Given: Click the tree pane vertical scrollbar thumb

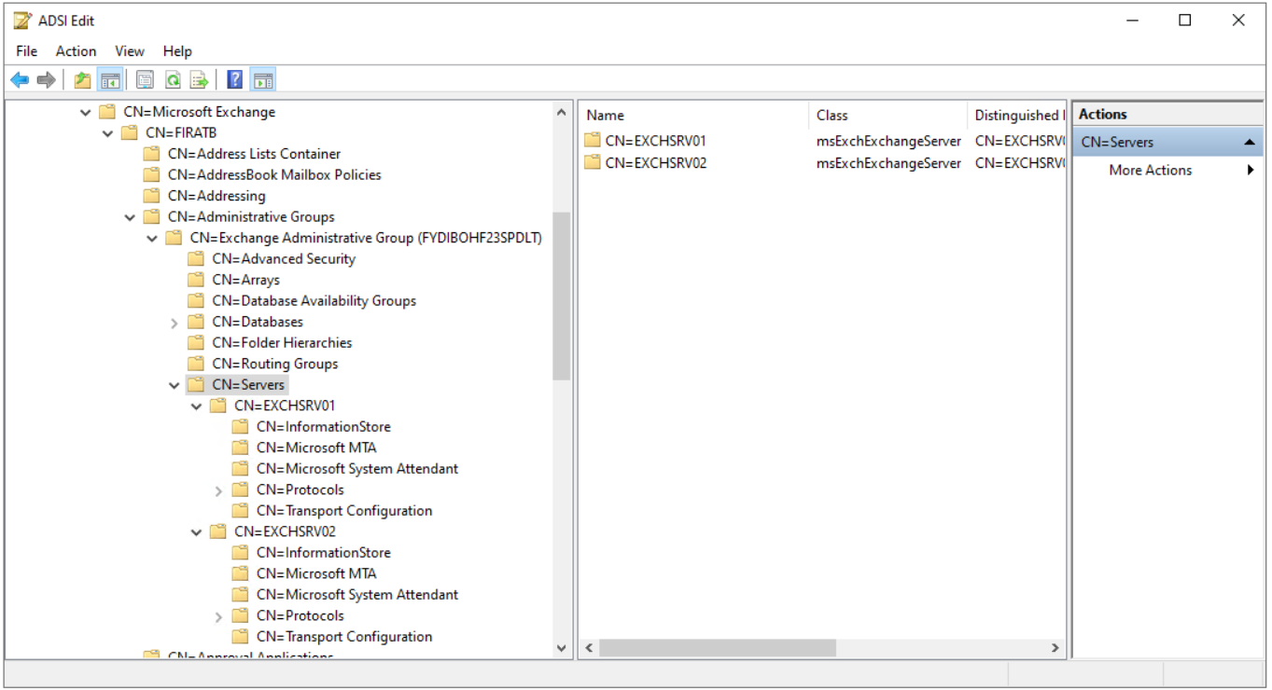Looking at the screenshot, I should pyautogui.click(x=561, y=297).
